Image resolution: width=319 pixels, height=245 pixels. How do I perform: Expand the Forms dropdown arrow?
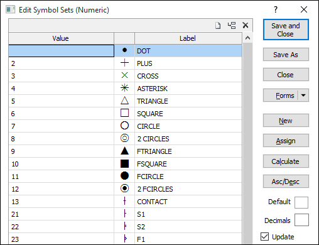303,95
